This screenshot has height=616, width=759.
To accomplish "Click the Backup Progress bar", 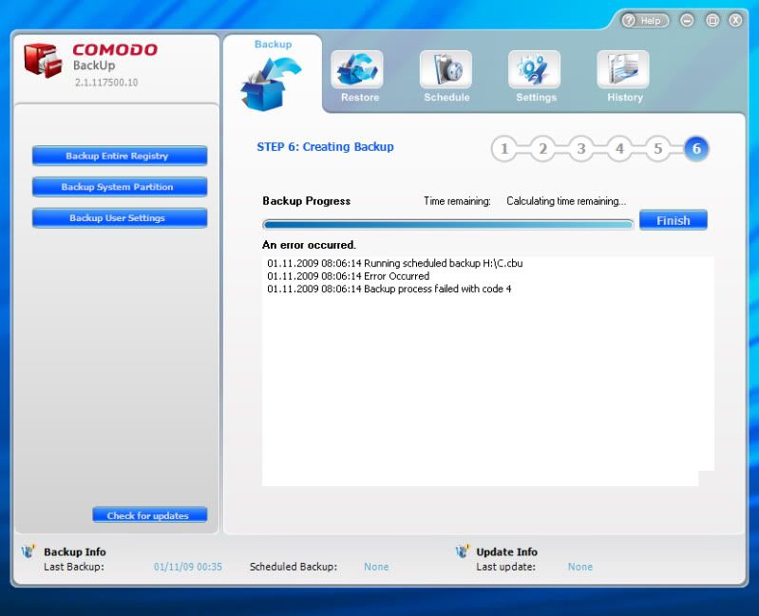I will pos(447,224).
